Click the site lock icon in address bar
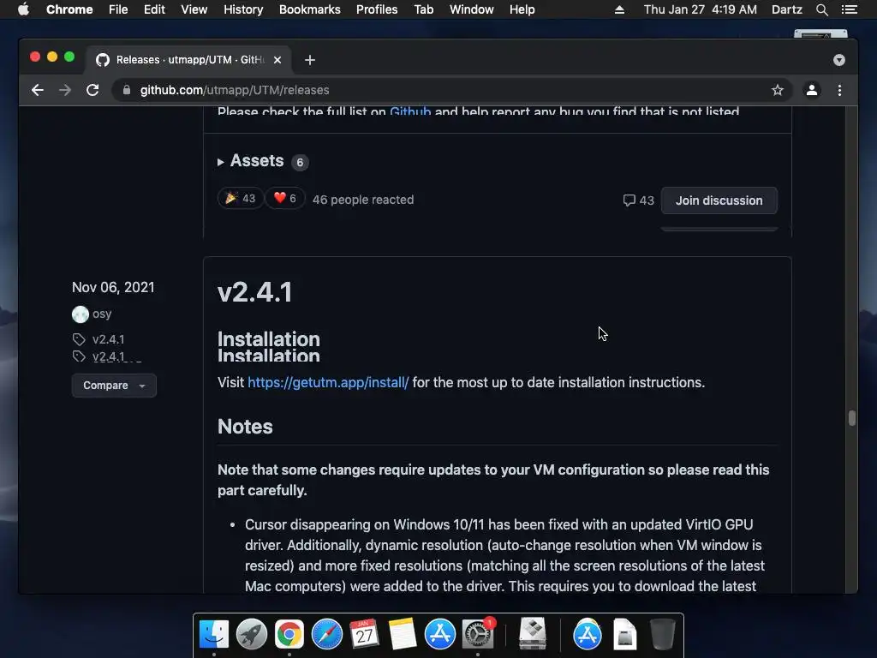Screen dimensions: 877x658 [127, 90]
